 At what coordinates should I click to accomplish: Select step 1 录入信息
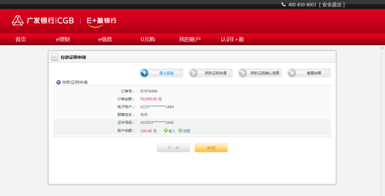click(x=161, y=73)
